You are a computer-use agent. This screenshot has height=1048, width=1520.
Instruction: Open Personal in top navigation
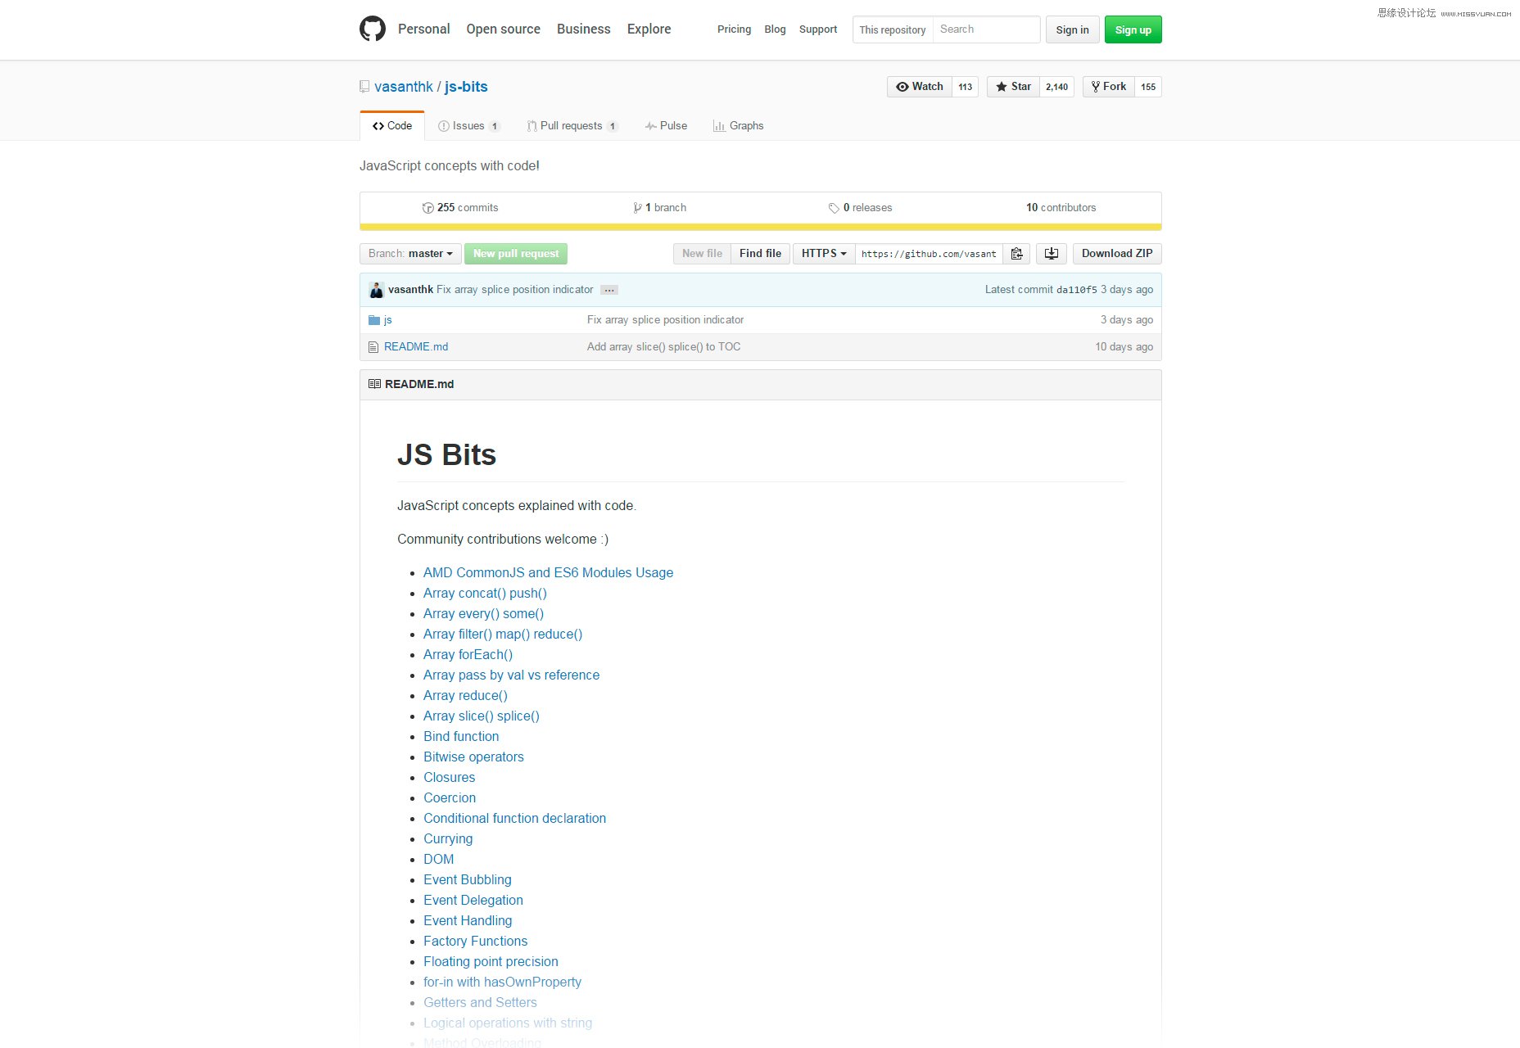pos(424,29)
